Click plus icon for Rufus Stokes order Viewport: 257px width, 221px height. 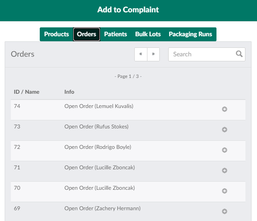[x=225, y=130]
